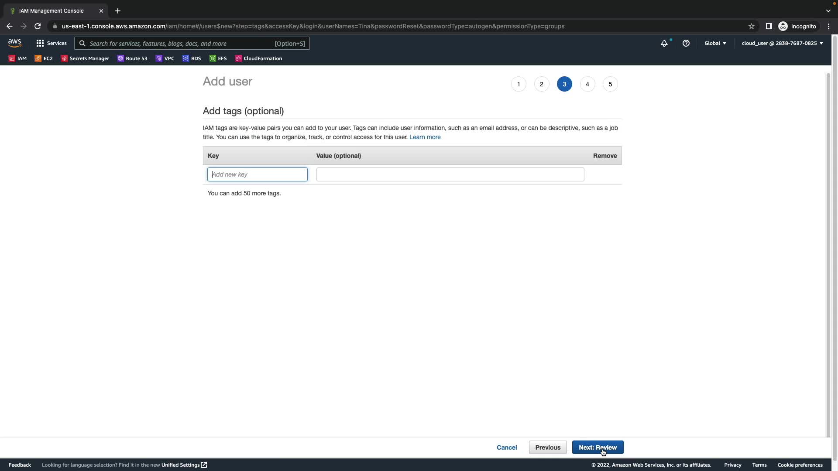Open the Learn more link

click(x=425, y=137)
